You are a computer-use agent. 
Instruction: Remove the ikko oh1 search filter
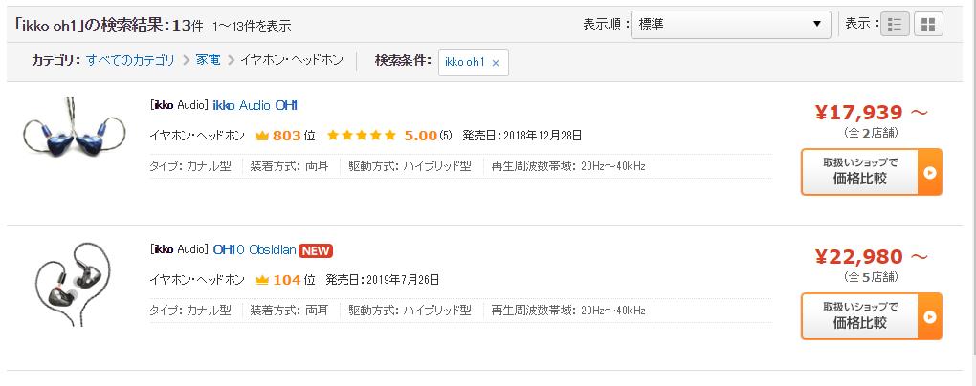[x=496, y=62]
